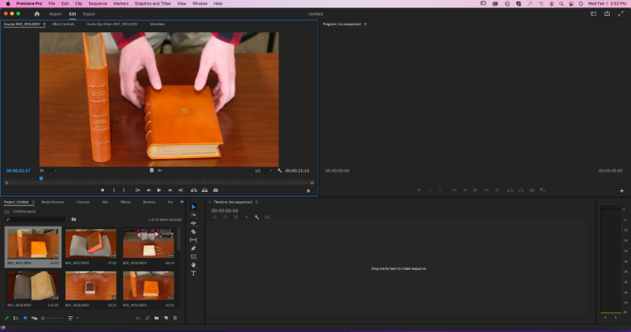The width and height of the screenshot is (631, 332).
Task: Open Source monitor settings wrench
Action: (x=279, y=170)
